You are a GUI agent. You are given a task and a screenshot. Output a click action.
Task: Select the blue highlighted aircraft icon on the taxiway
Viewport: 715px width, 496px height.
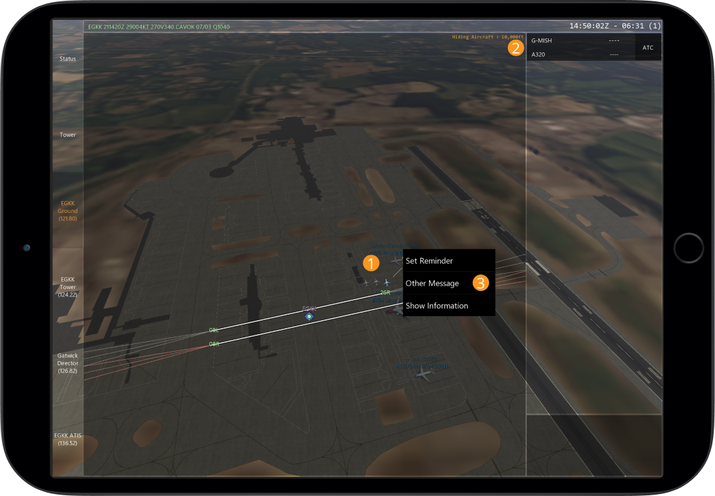pos(387,282)
